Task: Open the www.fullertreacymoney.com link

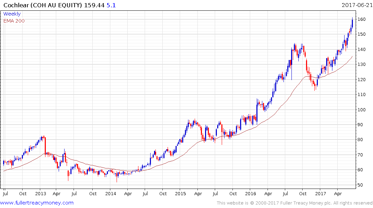Action: [37, 203]
